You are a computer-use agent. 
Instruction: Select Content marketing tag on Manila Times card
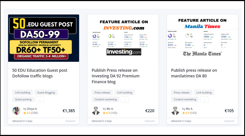click(185, 100)
